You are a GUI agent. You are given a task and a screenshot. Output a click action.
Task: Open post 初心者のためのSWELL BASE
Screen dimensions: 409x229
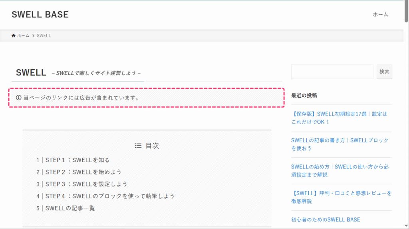(326, 219)
